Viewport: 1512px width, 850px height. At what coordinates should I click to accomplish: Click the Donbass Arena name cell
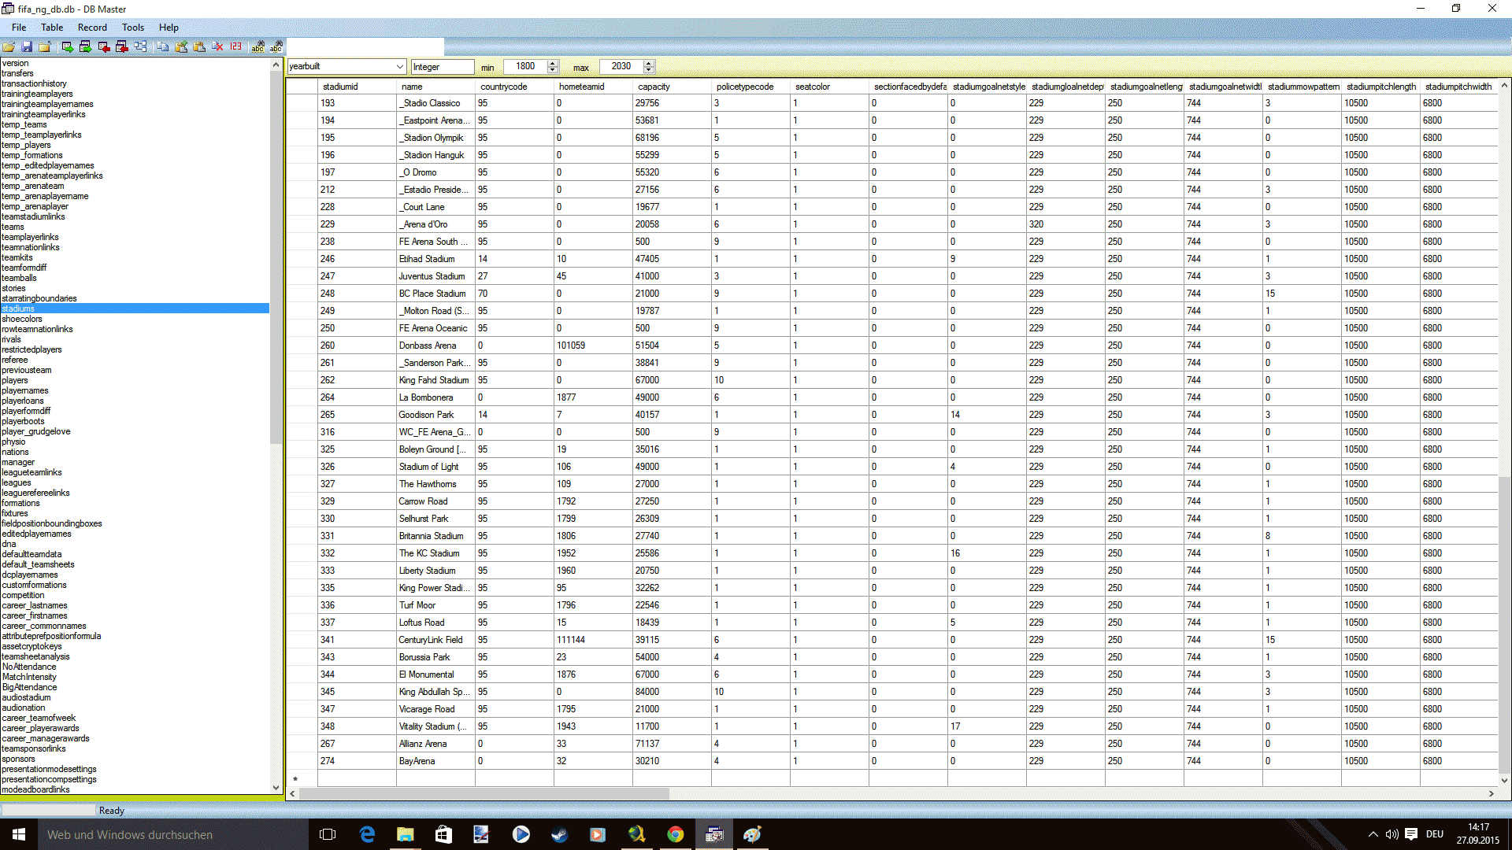pos(435,346)
